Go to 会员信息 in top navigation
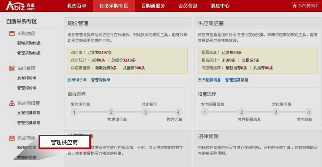This screenshot has width=322, height=167. coord(188,6)
